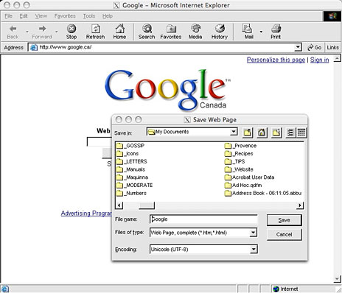Open the Back button history arrow
This screenshot has height=293, width=342.
click(x=27, y=32)
